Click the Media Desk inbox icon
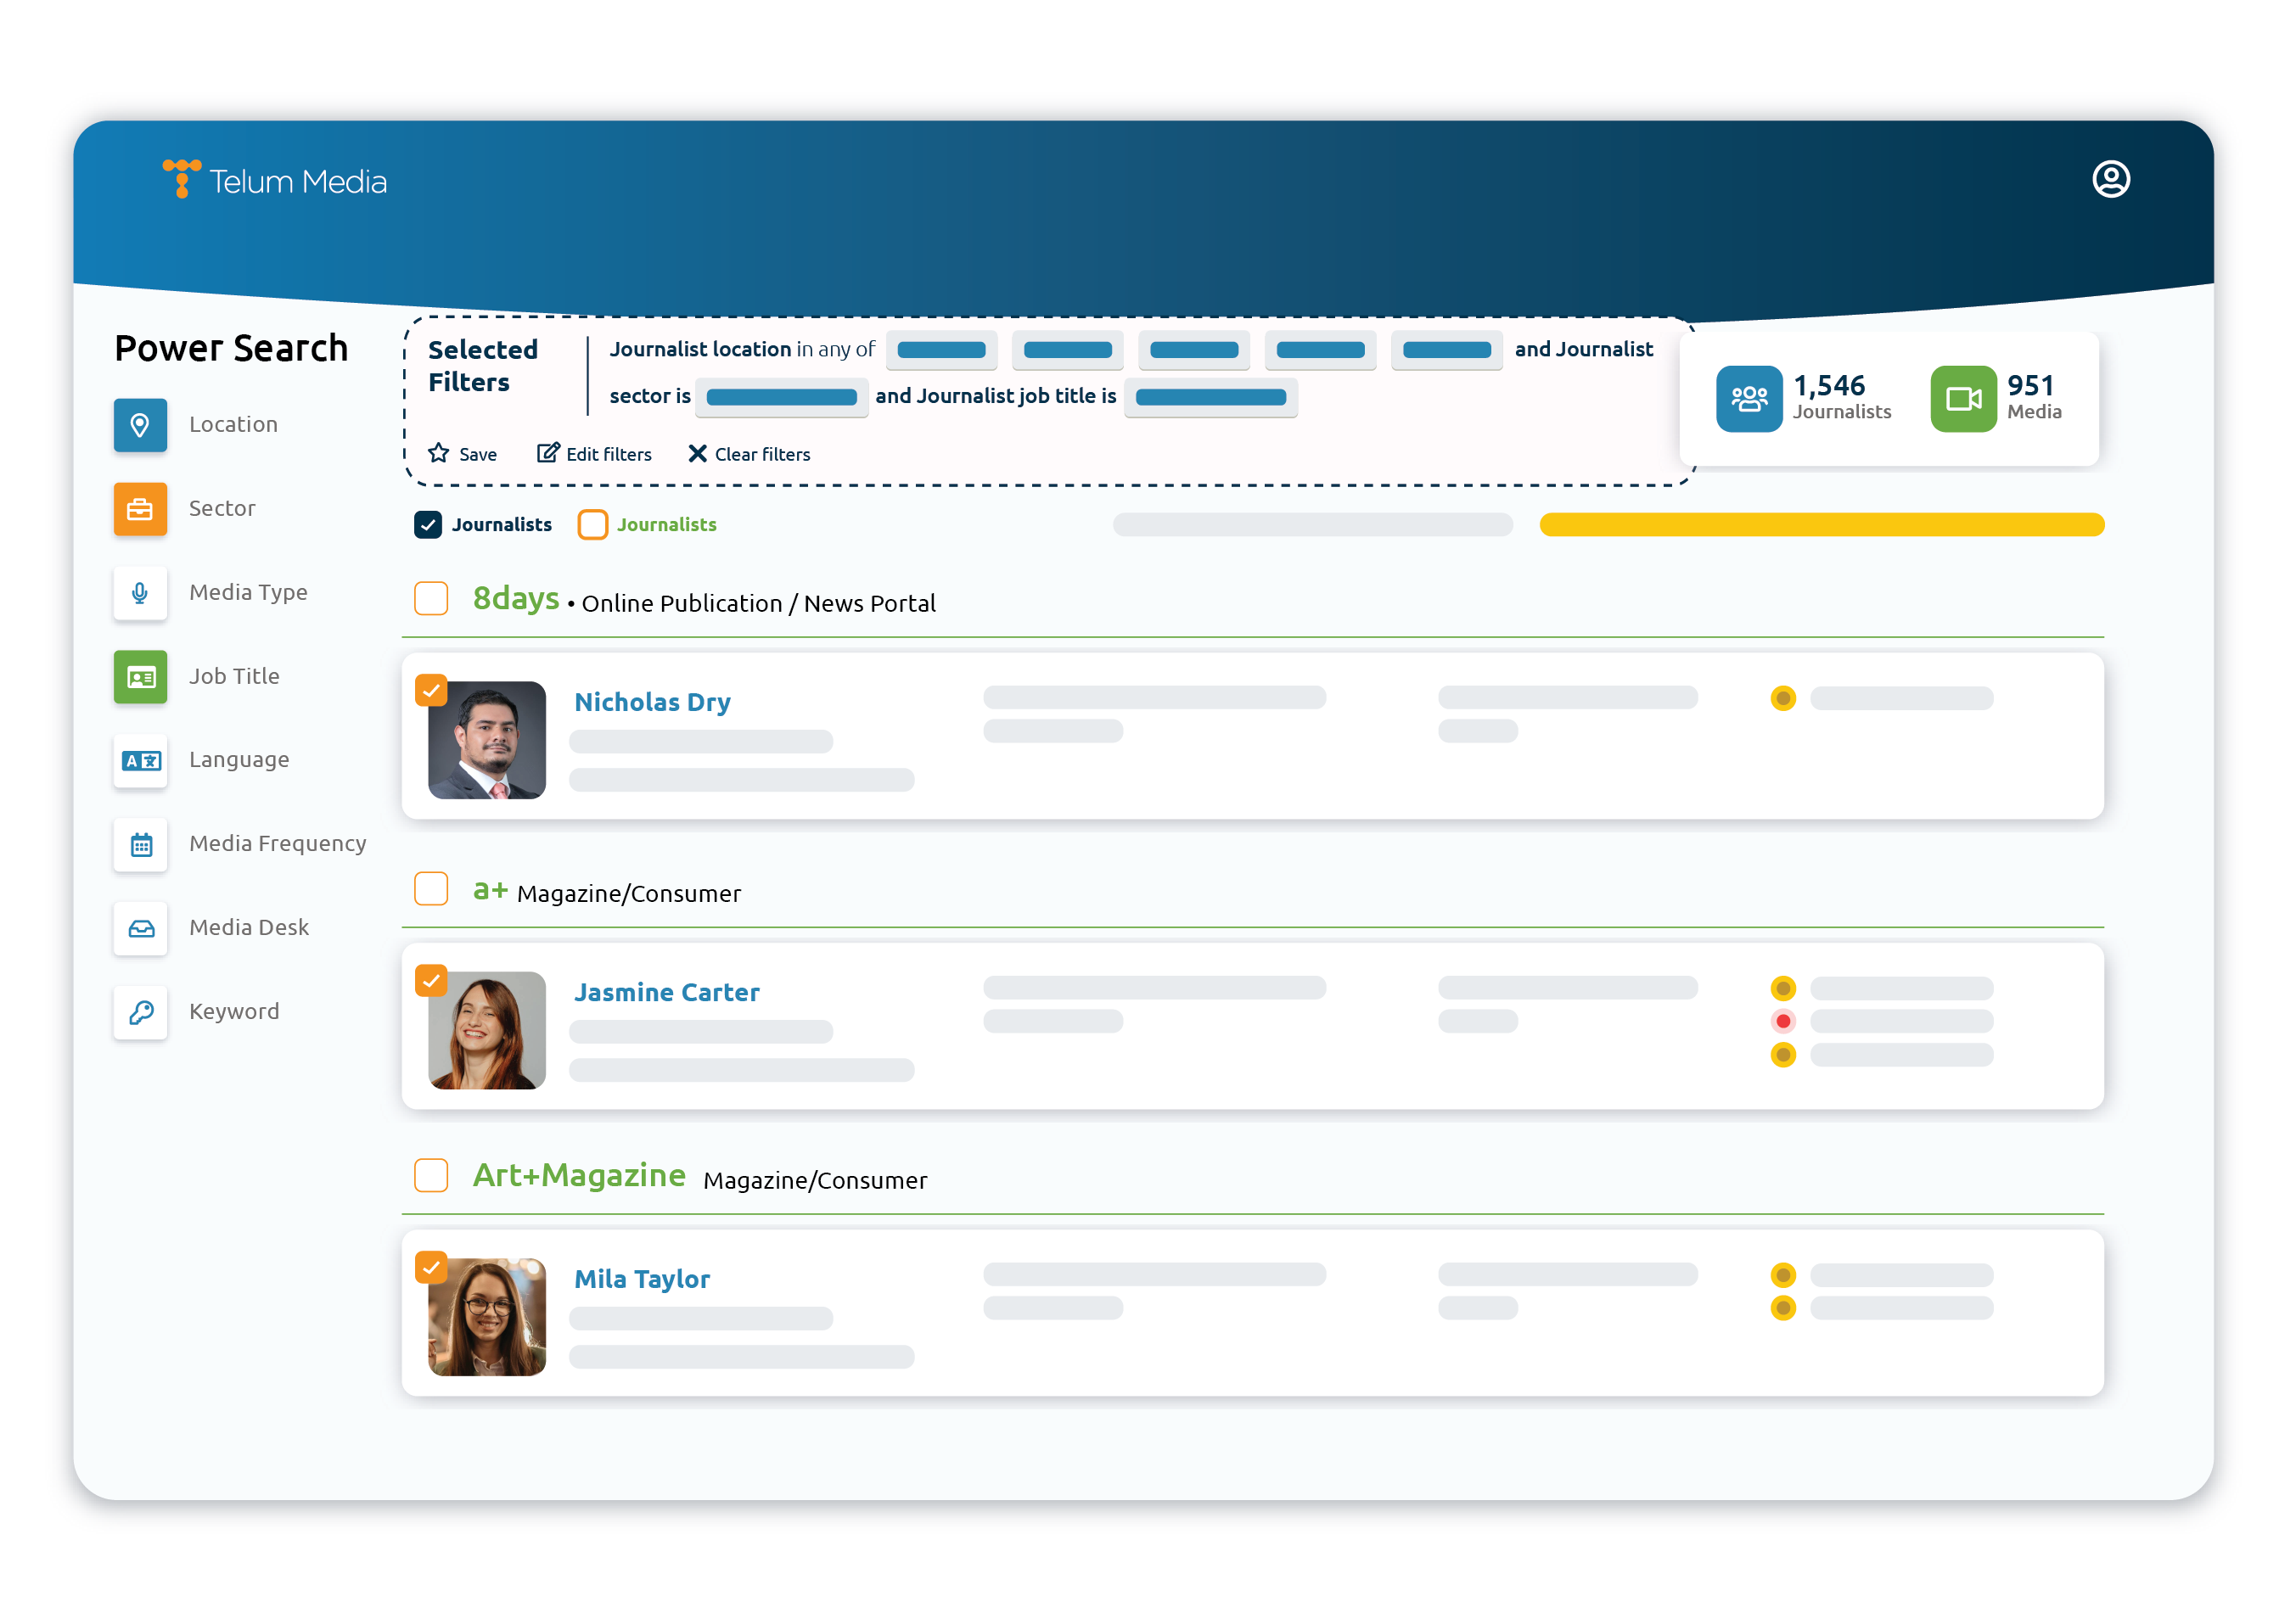The image size is (2296, 1624). [x=140, y=929]
